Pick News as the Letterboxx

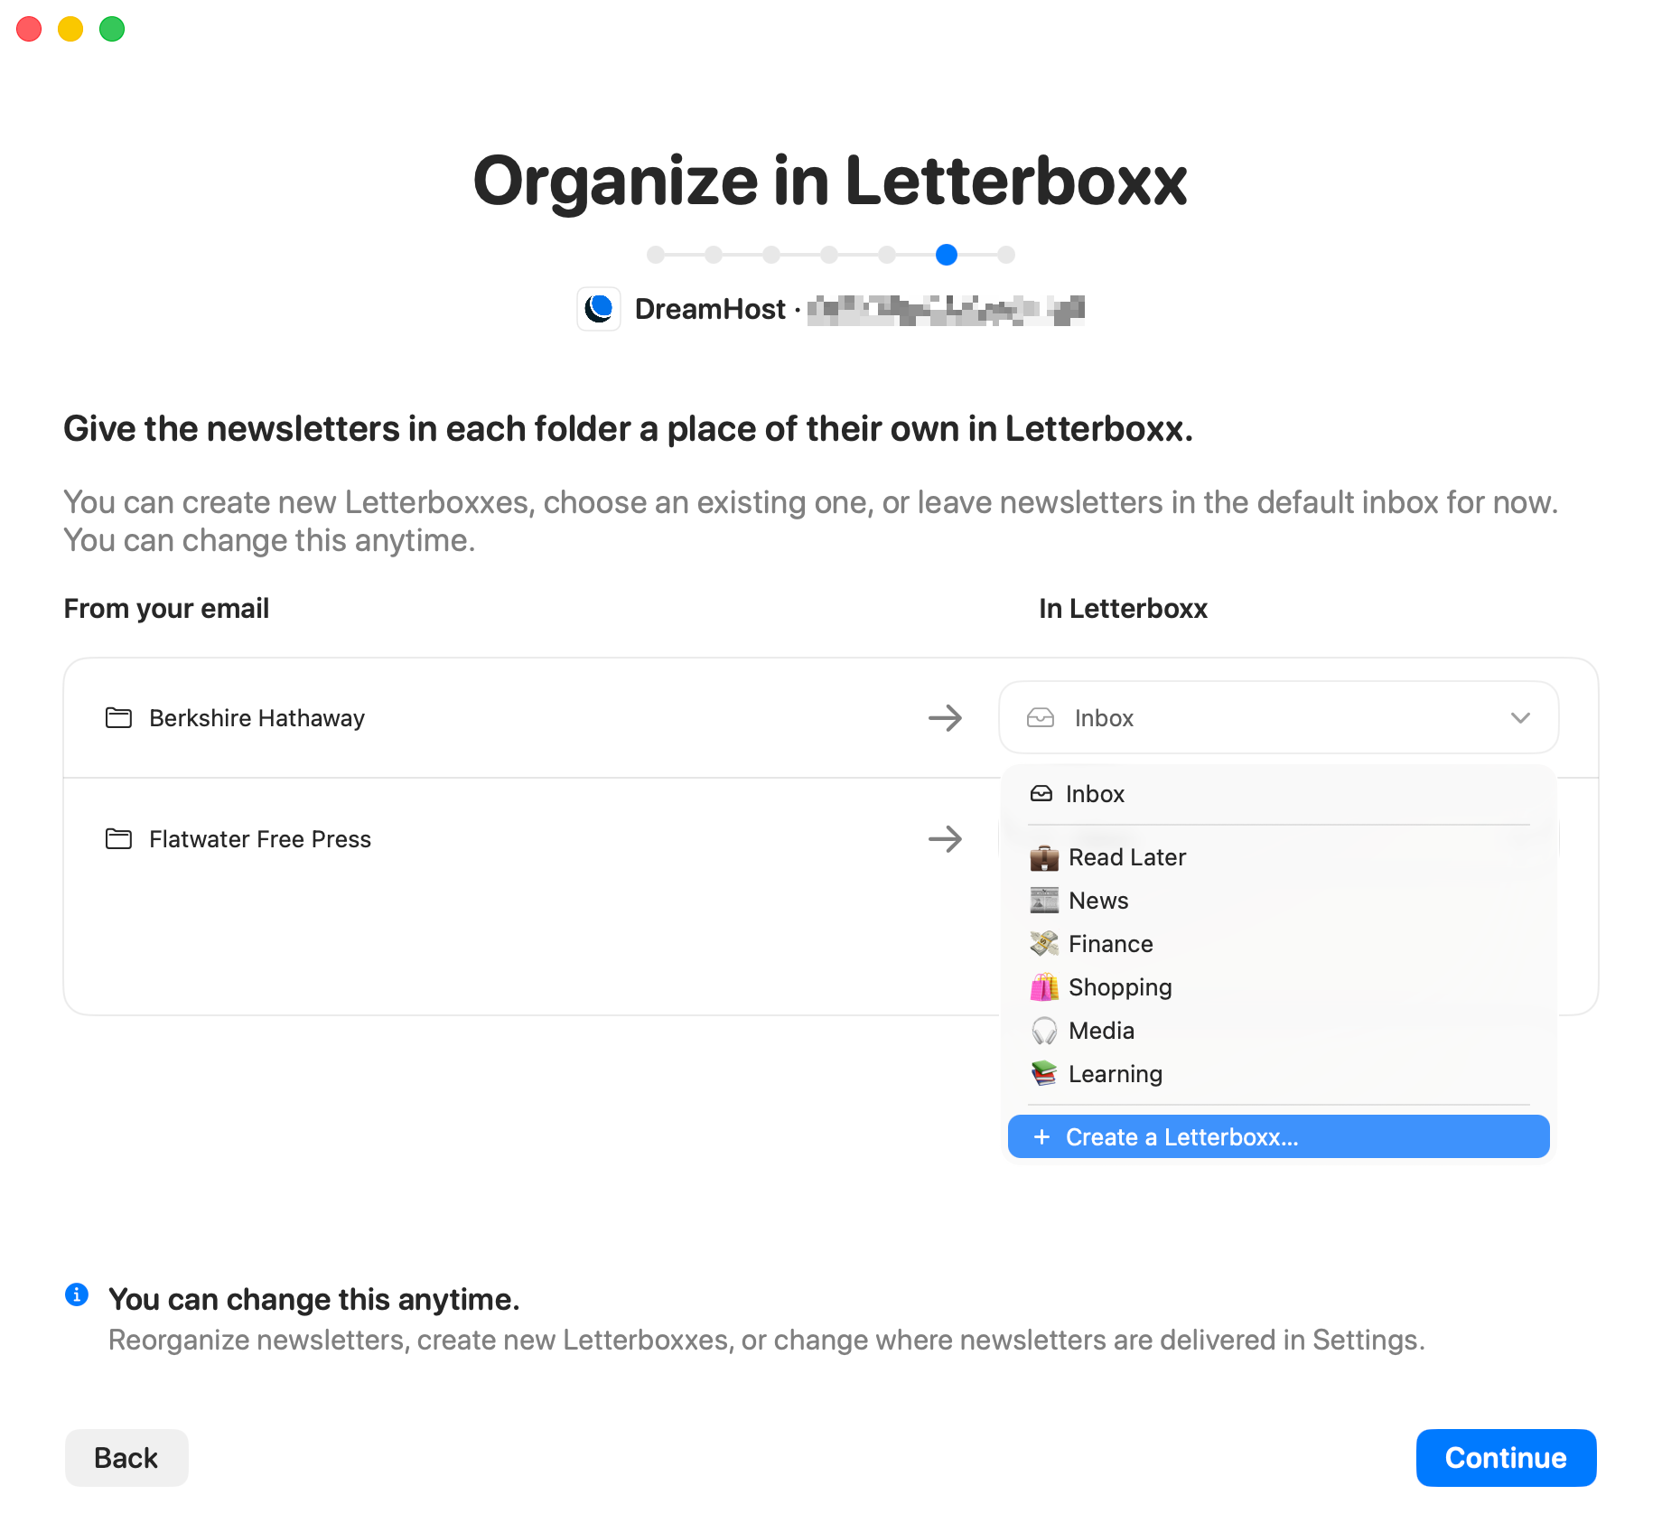1278,901
